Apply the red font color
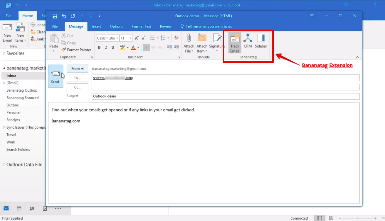The height and width of the screenshot is (221, 385). coord(133,47)
